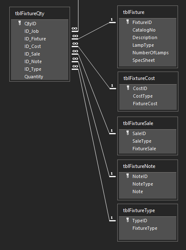Click the FixtureType field in tblFixtureType
The height and width of the screenshot is (250, 186).
(x=148, y=228)
